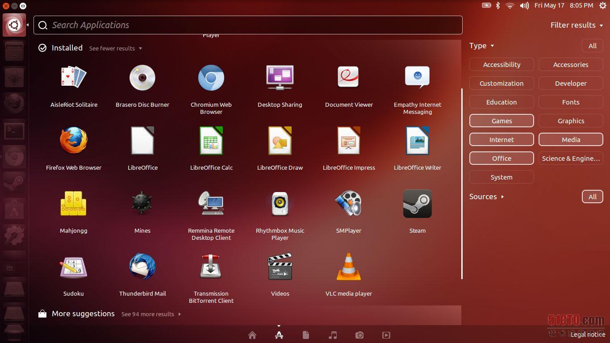Open the Mines game
This screenshot has height=343, width=610.
pos(142,204)
